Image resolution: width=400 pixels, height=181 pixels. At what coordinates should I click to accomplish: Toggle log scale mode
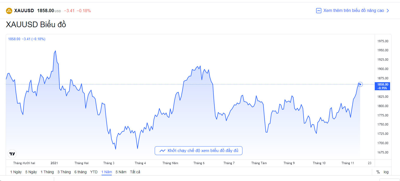pos(386,172)
